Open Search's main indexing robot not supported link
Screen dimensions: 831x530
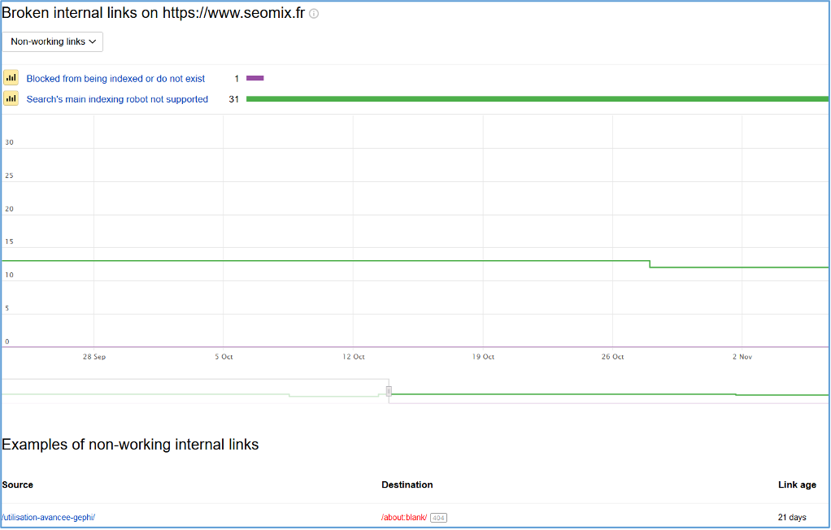117,99
